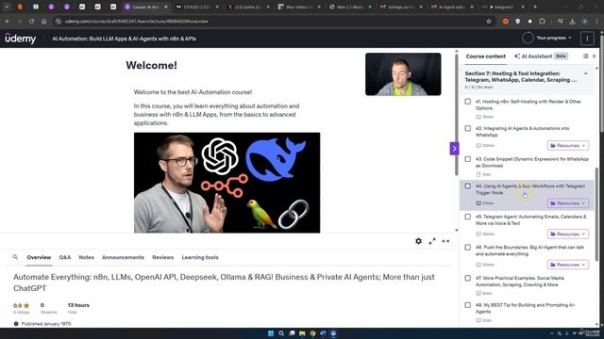Screen dimensions: 604x339
Task: Enter fullscreen with the expand arrows icon
Action: pos(432,241)
